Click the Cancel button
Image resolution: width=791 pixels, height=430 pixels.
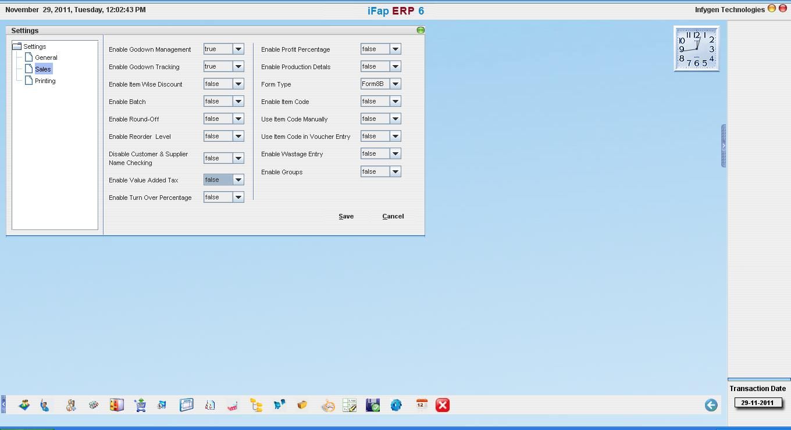tap(393, 216)
